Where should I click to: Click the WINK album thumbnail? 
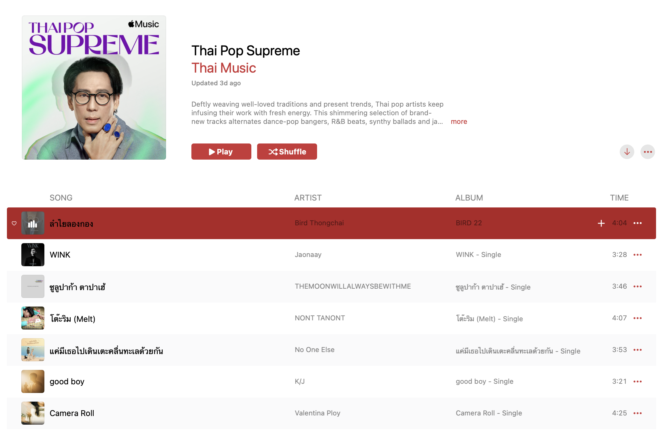33,255
